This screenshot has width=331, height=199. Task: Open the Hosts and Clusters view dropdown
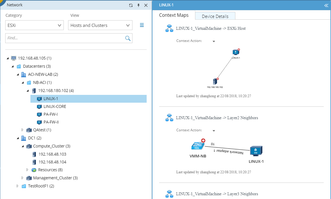point(100,25)
